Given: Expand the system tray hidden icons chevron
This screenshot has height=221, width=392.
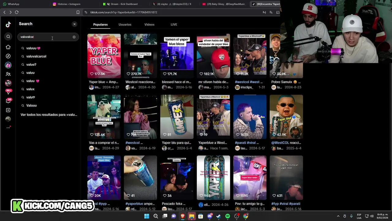Looking at the screenshot, I should click(x=338, y=216).
